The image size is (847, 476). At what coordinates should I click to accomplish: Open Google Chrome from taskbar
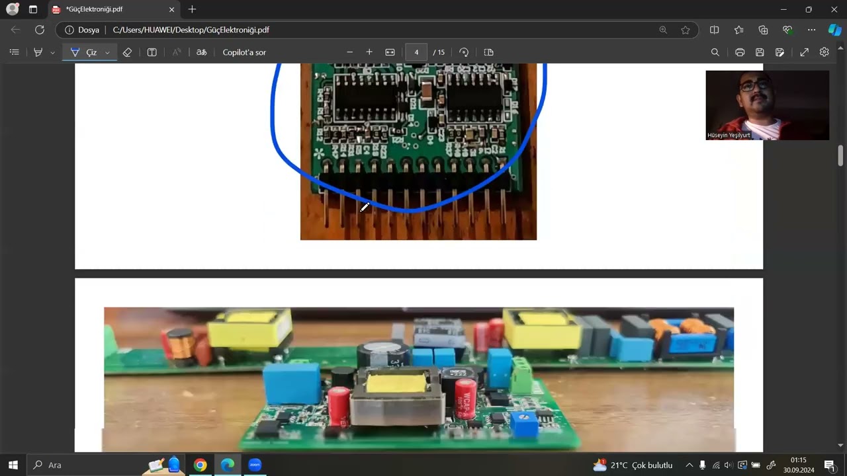click(200, 465)
